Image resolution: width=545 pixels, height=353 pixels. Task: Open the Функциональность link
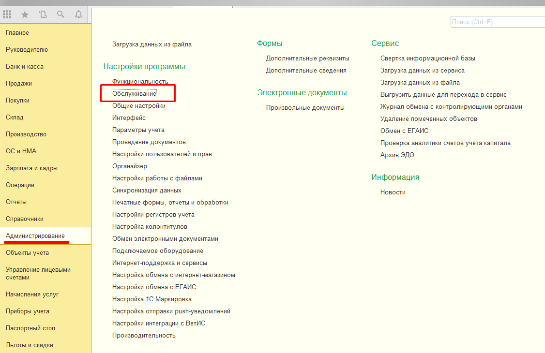pos(140,82)
